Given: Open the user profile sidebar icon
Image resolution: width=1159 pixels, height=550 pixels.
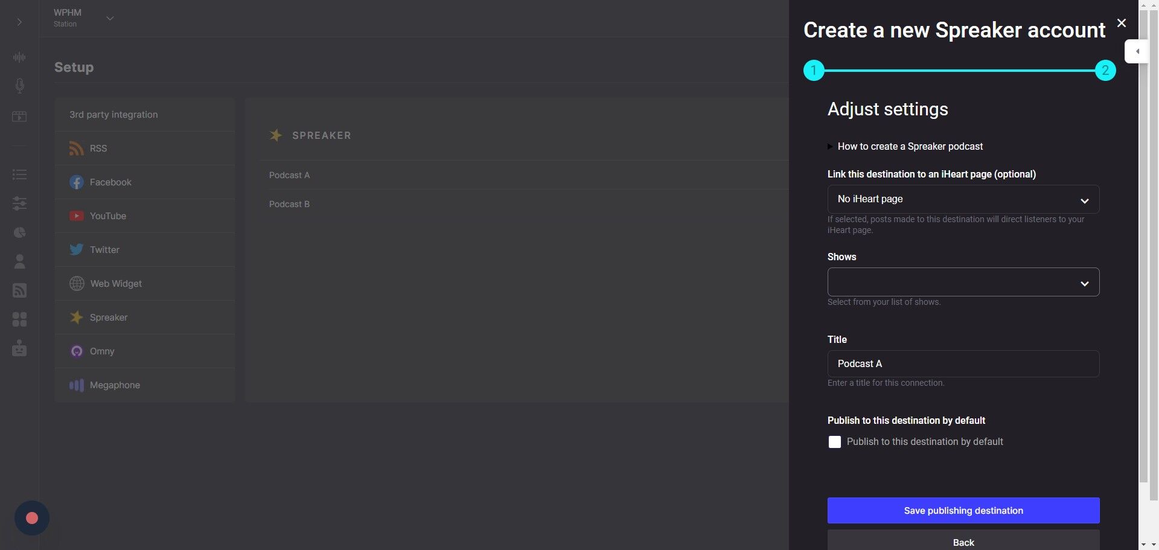Looking at the screenshot, I should (19, 261).
